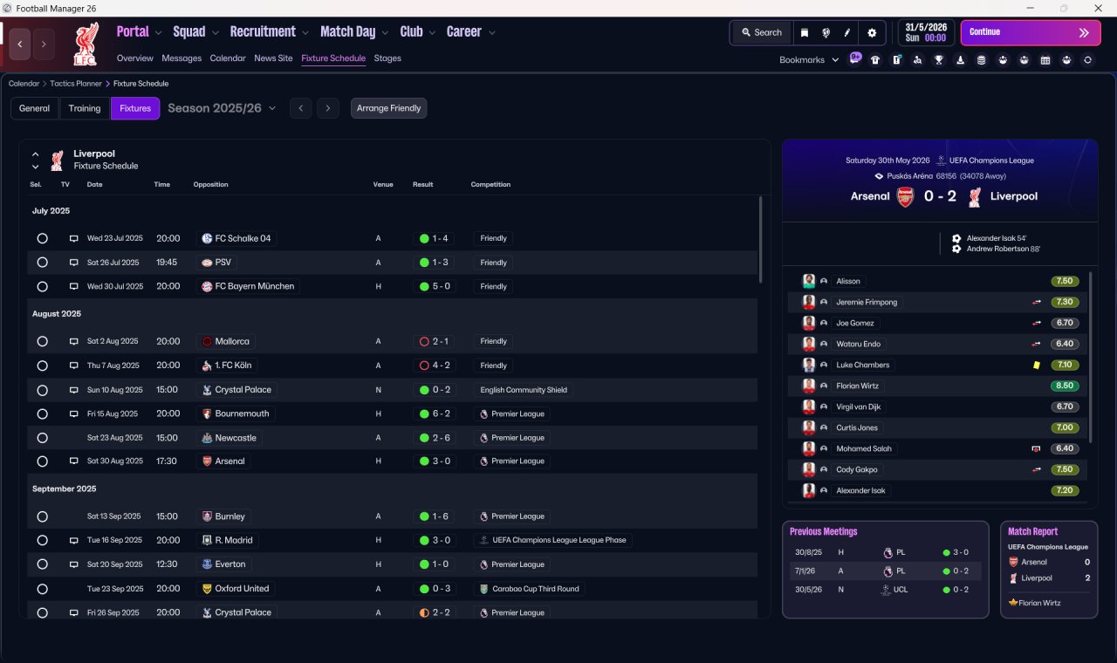Select the Oxford United fixture radio button

42,589
